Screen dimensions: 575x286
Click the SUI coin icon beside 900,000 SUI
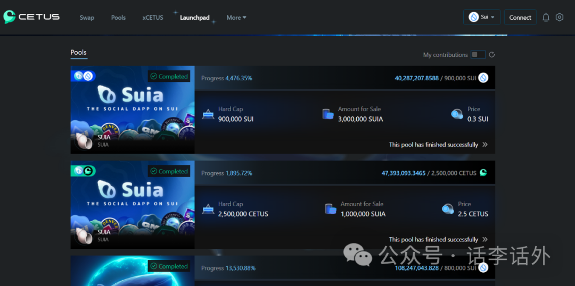483,78
